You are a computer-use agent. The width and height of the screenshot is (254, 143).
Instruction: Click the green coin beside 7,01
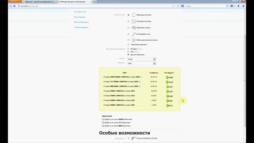(x=167, y=87)
